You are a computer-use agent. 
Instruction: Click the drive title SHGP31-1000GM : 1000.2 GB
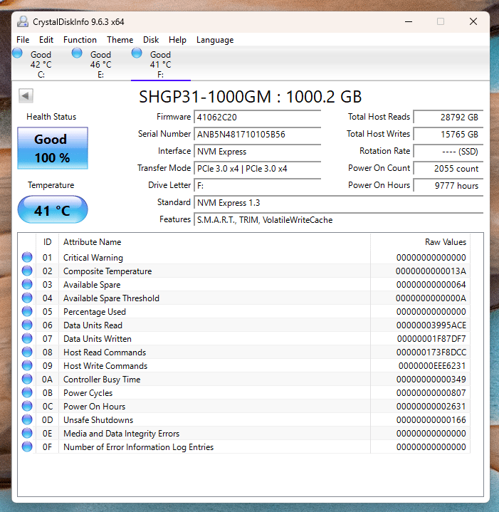(251, 97)
